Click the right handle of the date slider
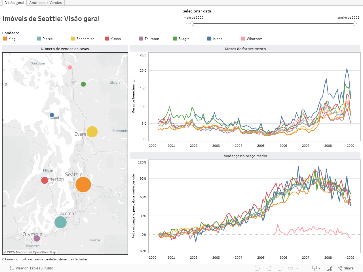The height and width of the screenshot is (272, 363). (x=355, y=24)
